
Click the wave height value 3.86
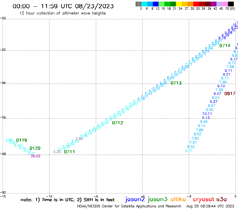[x=9, y=140]
